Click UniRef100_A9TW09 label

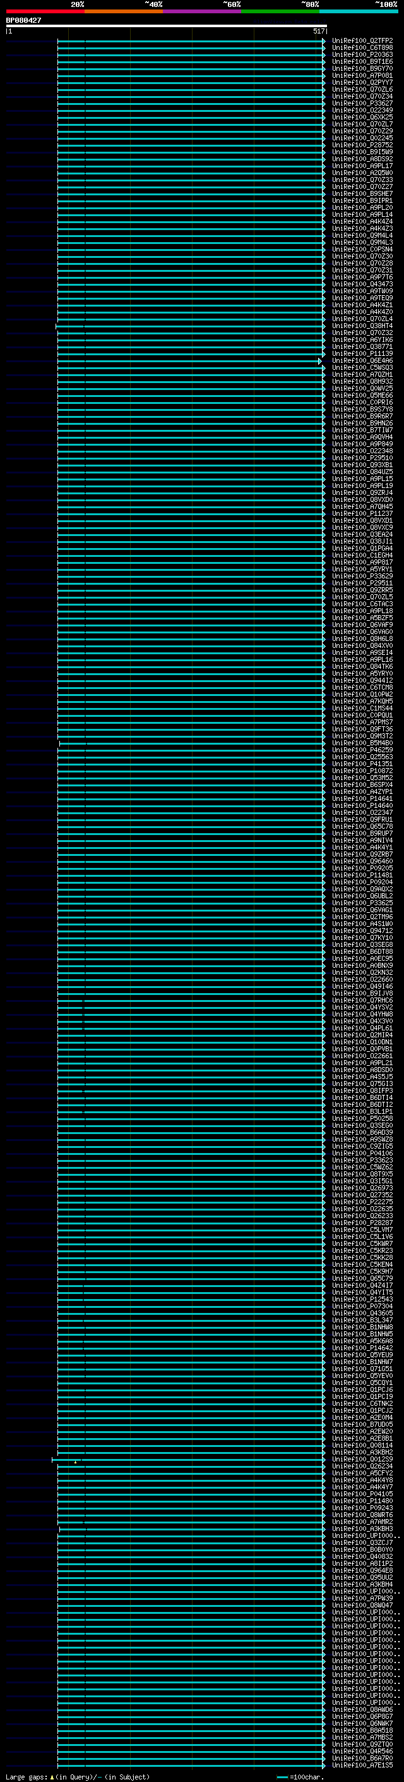362,291
